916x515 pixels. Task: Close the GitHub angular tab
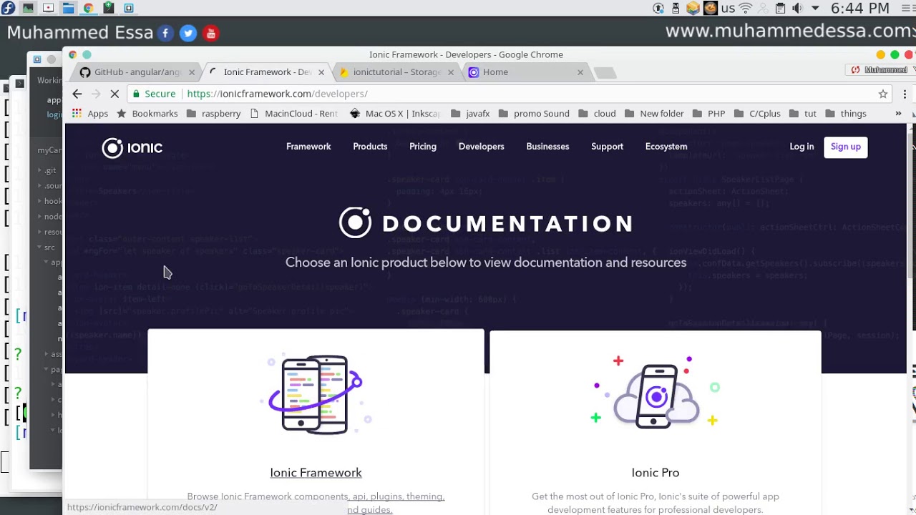[x=192, y=72]
